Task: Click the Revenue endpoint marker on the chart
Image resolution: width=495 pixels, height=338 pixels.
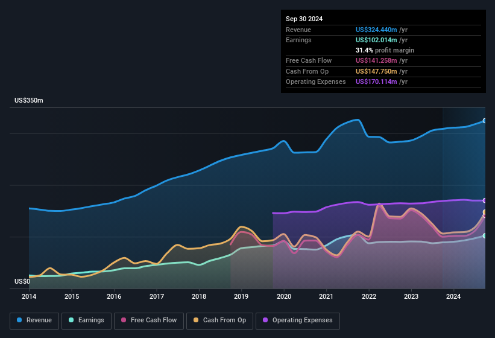Action: pyautogui.click(x=485, y=121)
